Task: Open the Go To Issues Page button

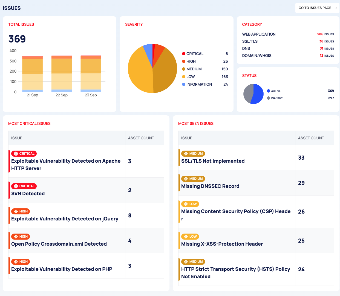Action: (317, 8)
